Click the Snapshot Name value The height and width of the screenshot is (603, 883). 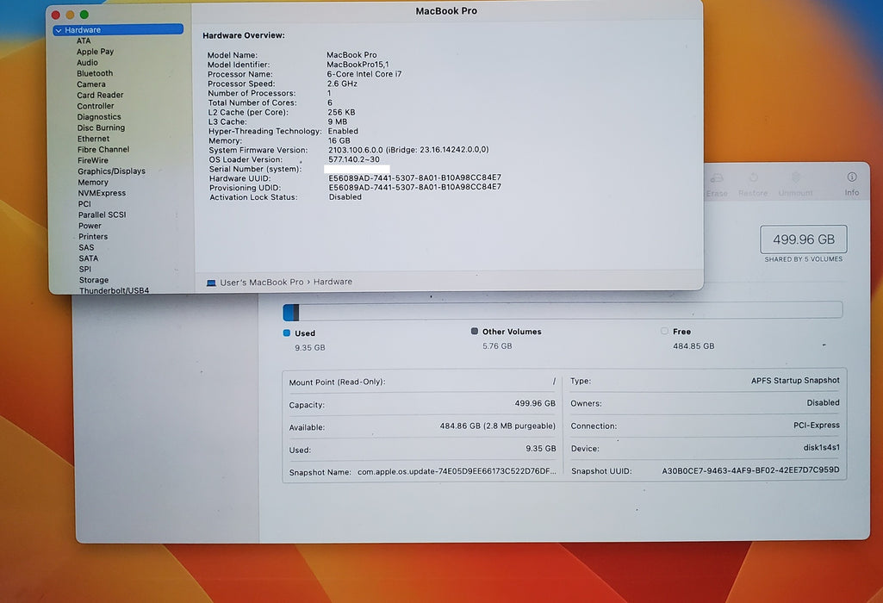click(457, 471)
